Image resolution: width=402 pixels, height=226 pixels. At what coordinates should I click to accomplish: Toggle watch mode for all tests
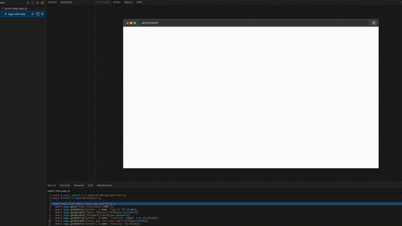coord(37,3)
